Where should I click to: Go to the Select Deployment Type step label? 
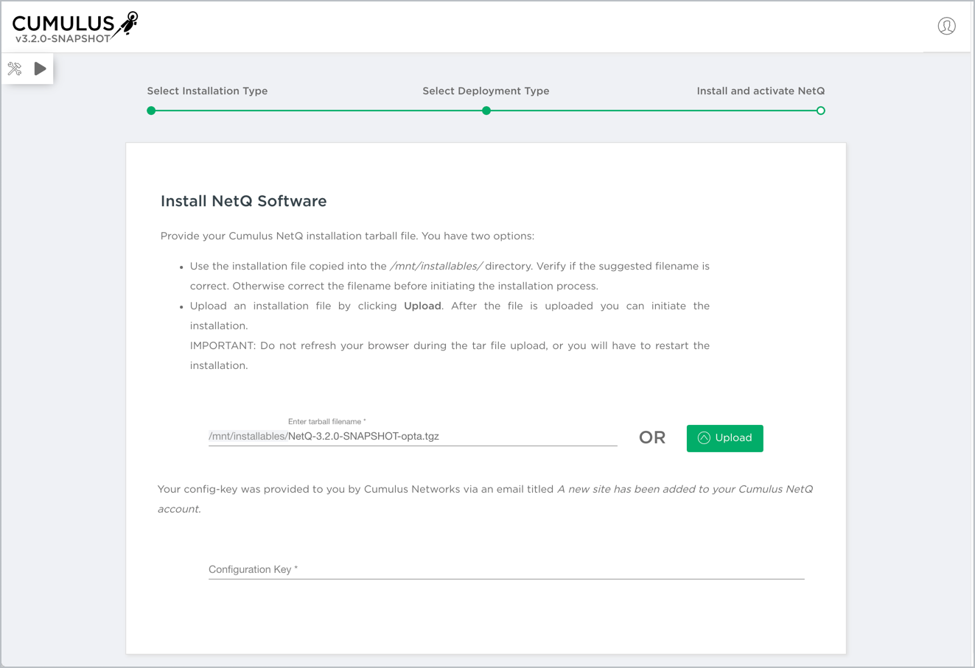pos(486,91)
